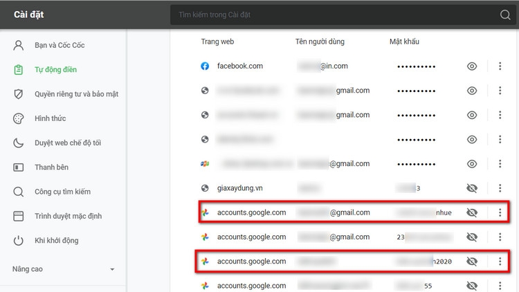Open more actions for first blurred gmail.com row
519x292 pixels.
[x=500, y=91]
